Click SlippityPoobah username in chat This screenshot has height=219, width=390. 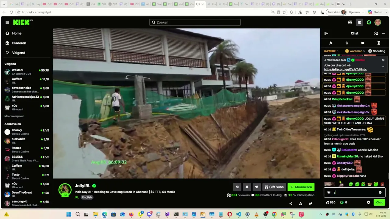347,176
